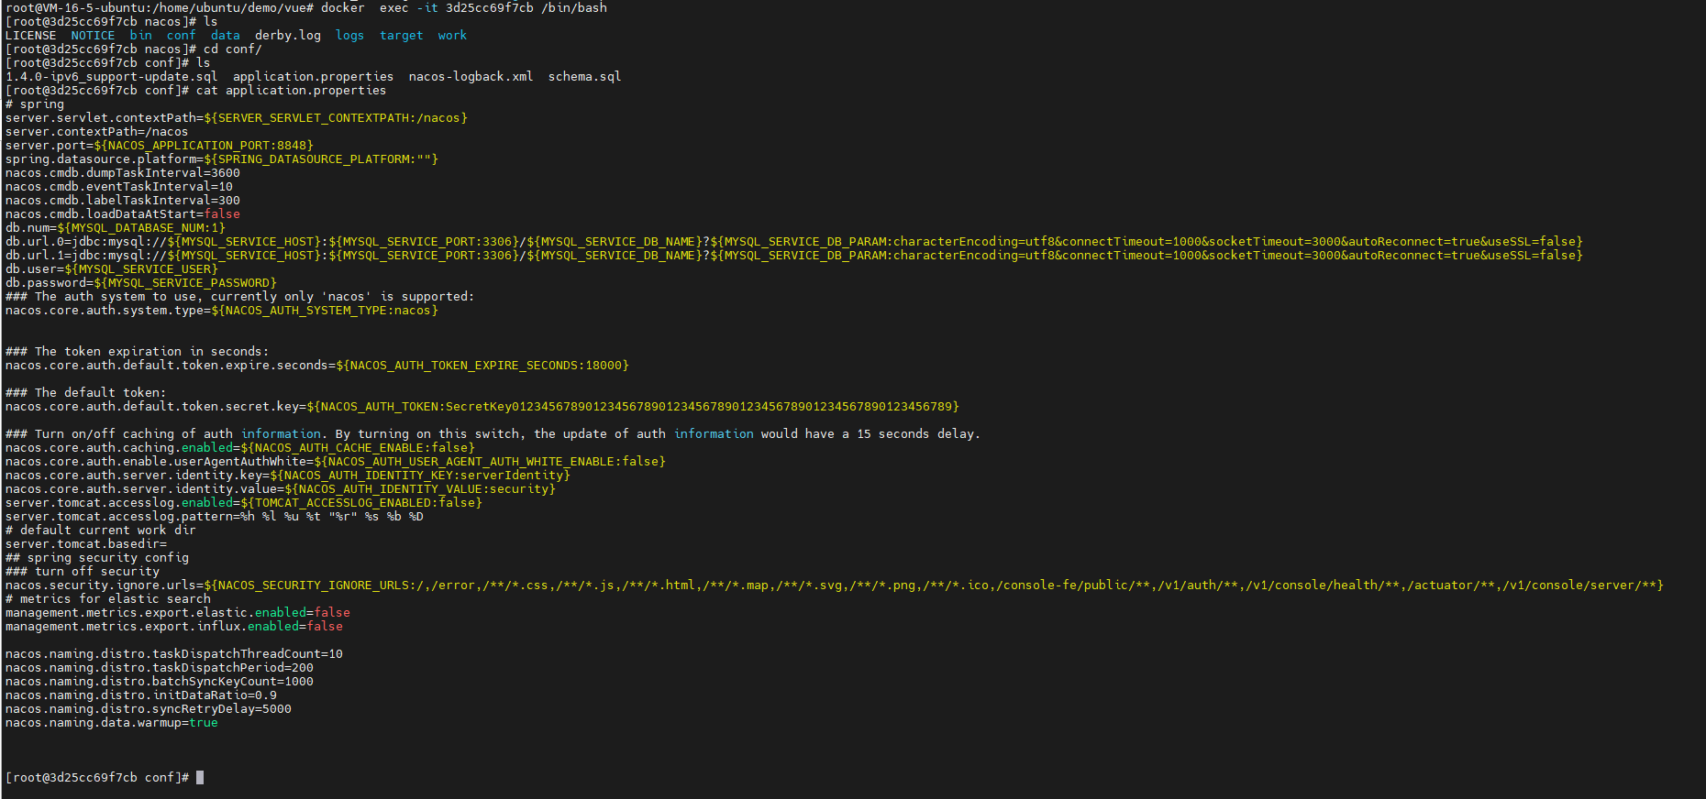The width and height of the screenshot is (1706, 799).
Task: Click the 'db.url.1' jdbc line
Action: click(x=794, y=256)
